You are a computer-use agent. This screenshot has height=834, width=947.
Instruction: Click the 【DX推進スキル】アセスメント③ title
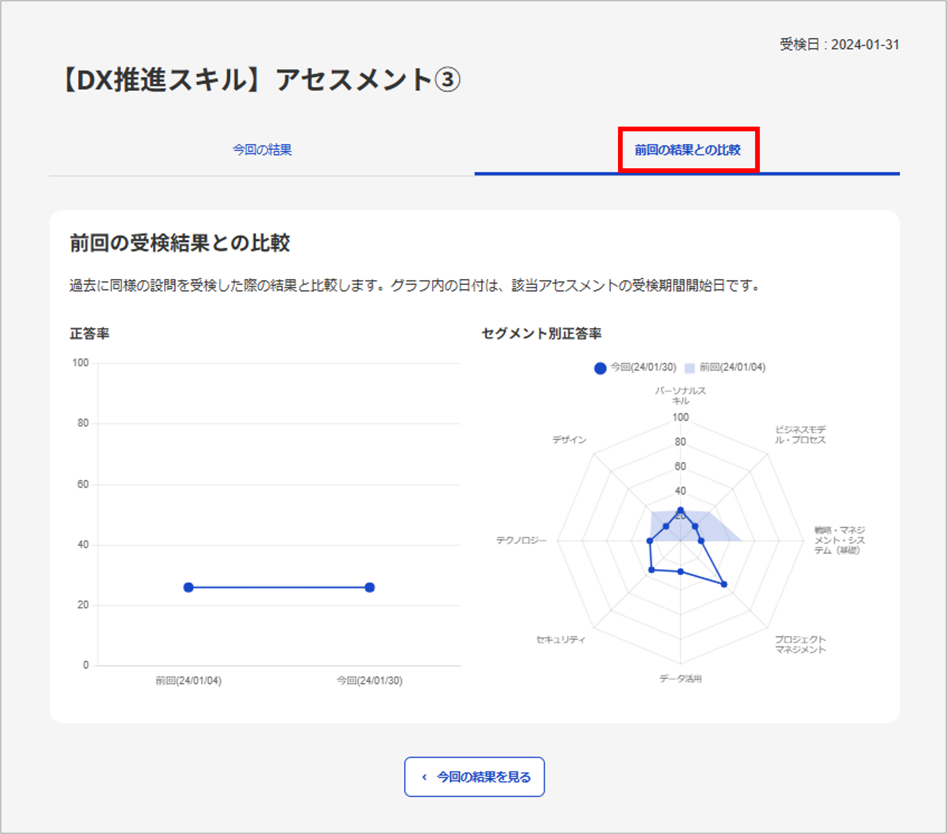pyautogui.click(x=261, y=80)
